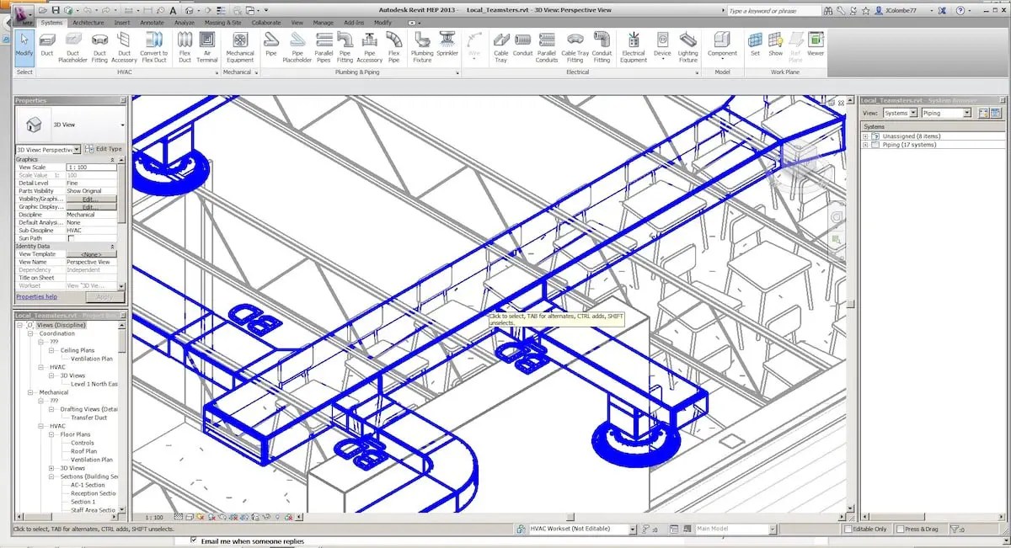The image size is (1011, 548).
Task: Activate the Convert to Flex Duct tool
Action: pyautogui.click(x=155, y=46)
